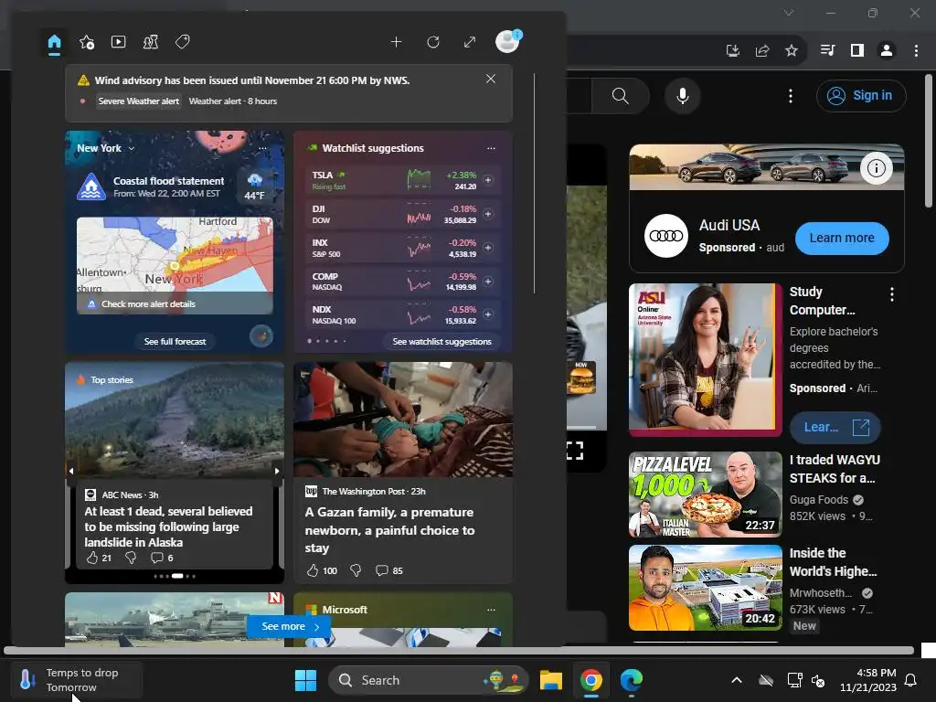Like the Alaska landslide story
This screenshot has height=702, width=936.
(x=92, y=558)
